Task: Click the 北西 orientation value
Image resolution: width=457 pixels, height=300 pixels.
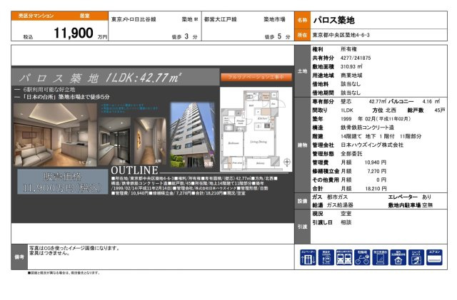Action: pyautogui.click(x=391, y=110)
